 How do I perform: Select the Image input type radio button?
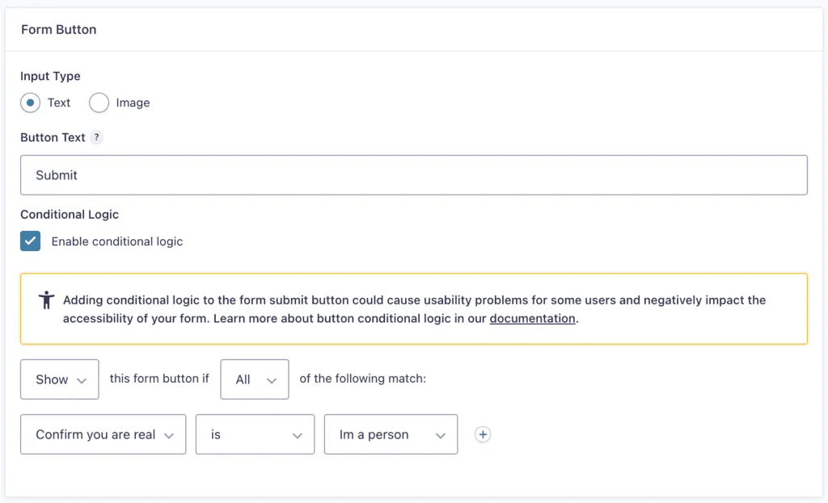tap(99, 103)
